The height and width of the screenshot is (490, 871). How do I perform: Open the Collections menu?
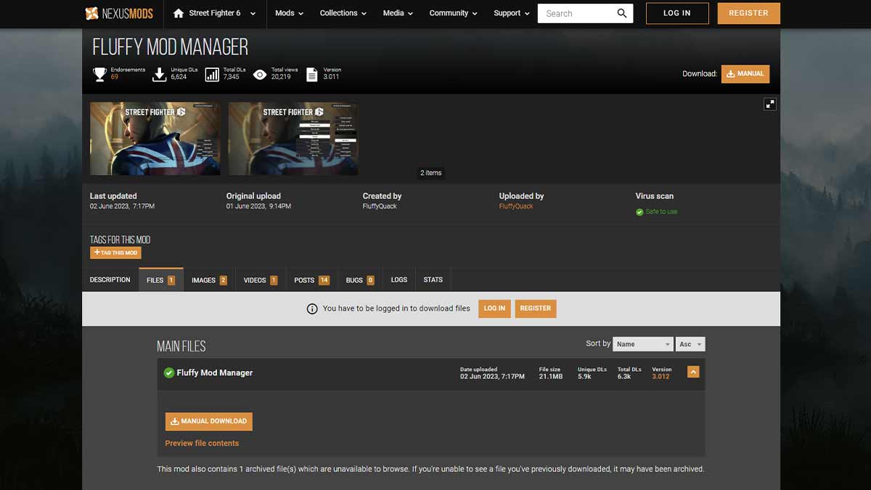343,13
